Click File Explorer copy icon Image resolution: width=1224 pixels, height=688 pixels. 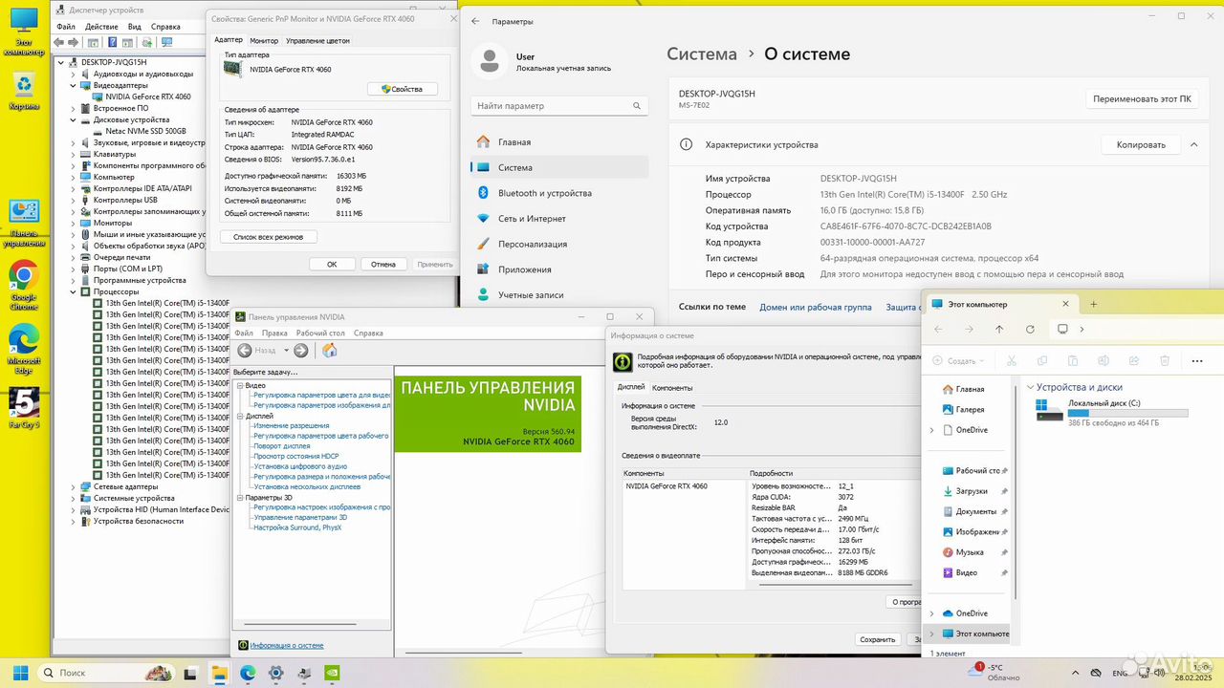click(x=1042, y=360)
